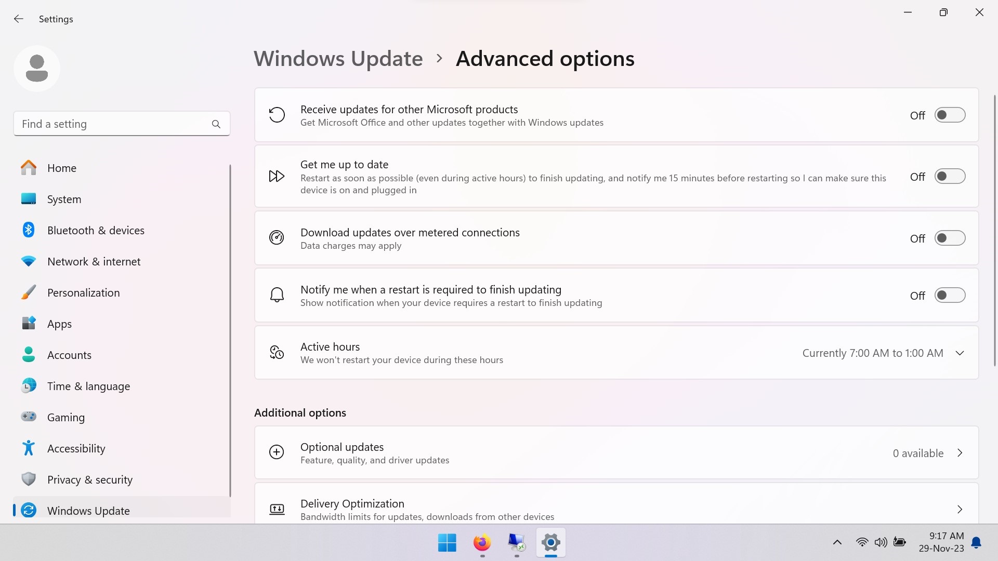Viewport: 998px width, 561px height.
Task: Open Optional updates via right chevron
Action: 960,453
